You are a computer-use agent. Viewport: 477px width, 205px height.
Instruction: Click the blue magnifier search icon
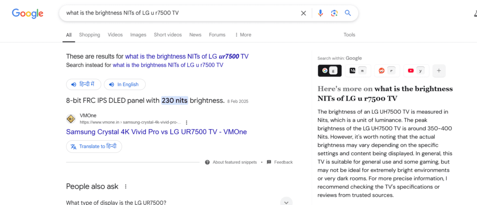[x=348, y=13]
